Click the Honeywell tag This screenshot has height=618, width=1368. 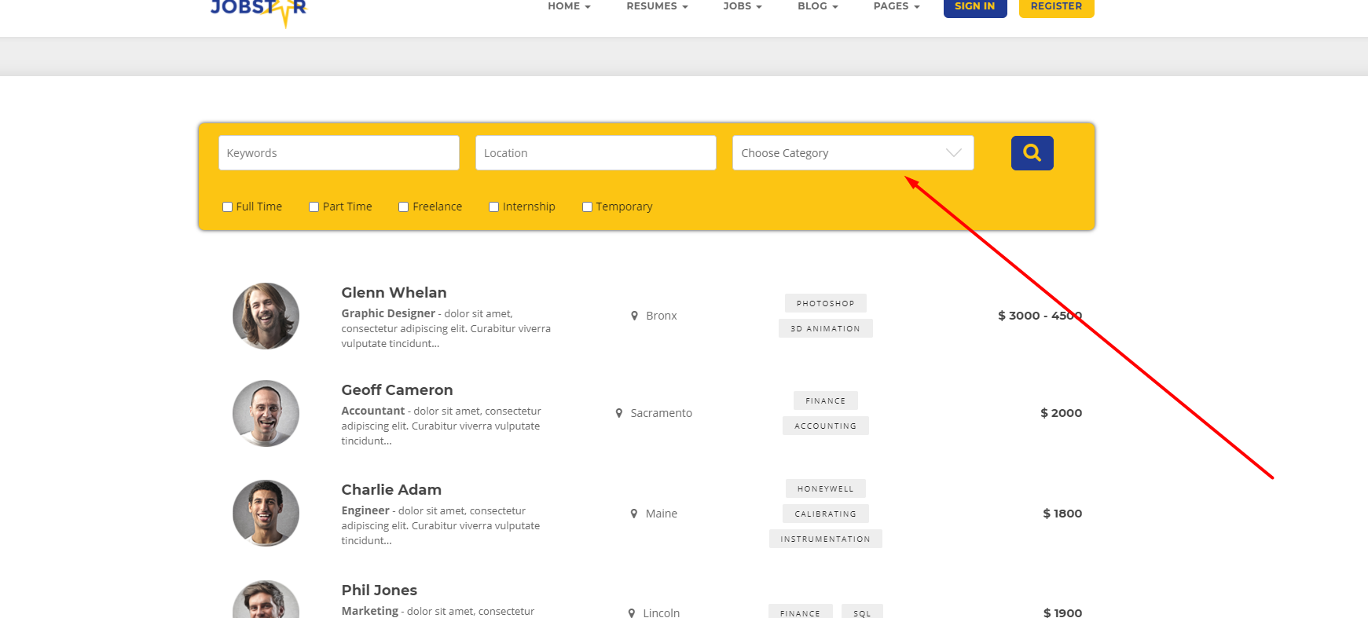tap(825, 488)
